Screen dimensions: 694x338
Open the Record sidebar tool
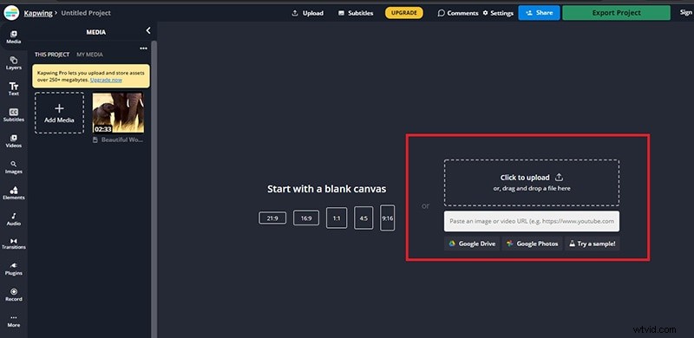13,295
